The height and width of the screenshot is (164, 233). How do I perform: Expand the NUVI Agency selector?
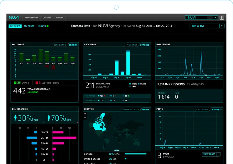(x=110, y=26)
